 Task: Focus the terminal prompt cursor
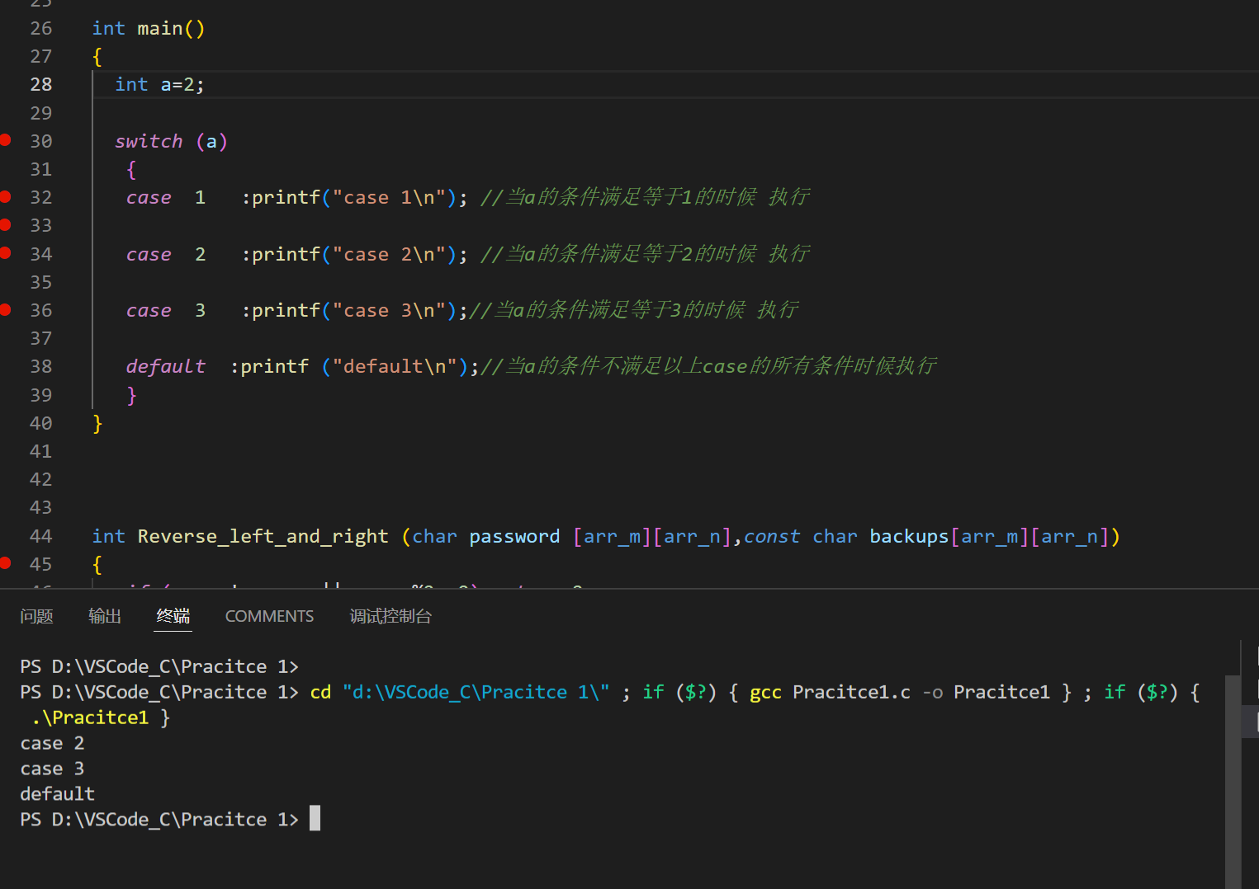[315, 819]
